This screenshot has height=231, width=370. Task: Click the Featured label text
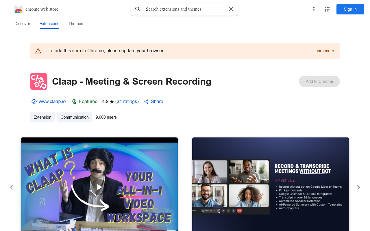[88, 102]
